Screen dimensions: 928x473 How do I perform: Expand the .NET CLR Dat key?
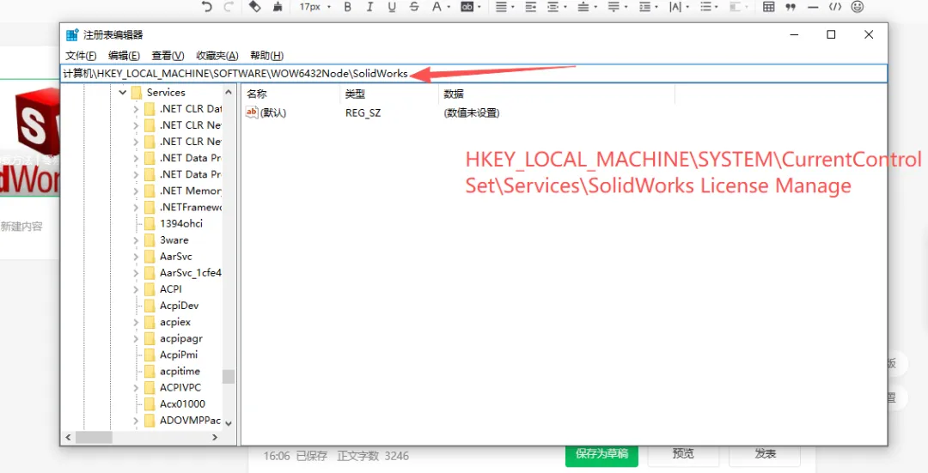(136, 109)
